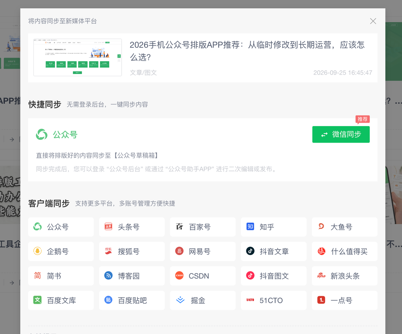This screenshot has height=334, width=402.
Task: Click the 博客园 blue icon
Action: pos(108,276)
